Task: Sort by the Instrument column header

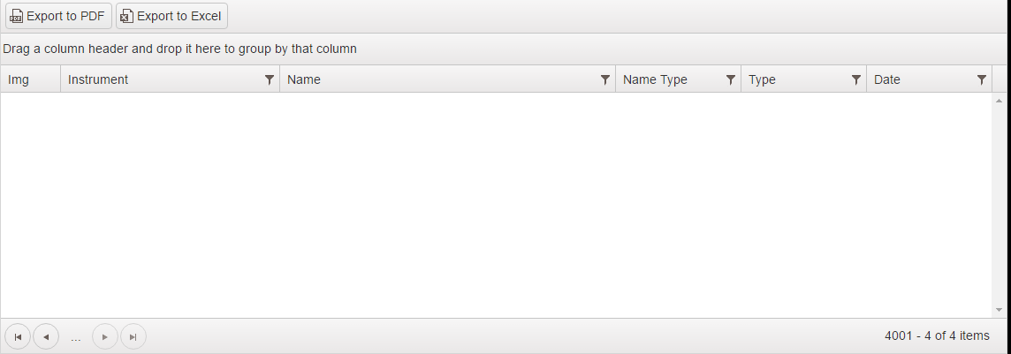Action: click(98, 79)
